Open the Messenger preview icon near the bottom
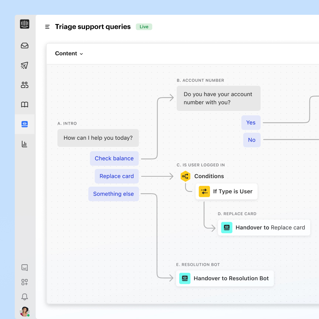This screenshot has width=319, height=319. (24, 267)
